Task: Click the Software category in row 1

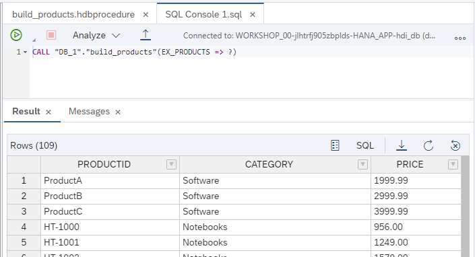Action: pos(275,181)
